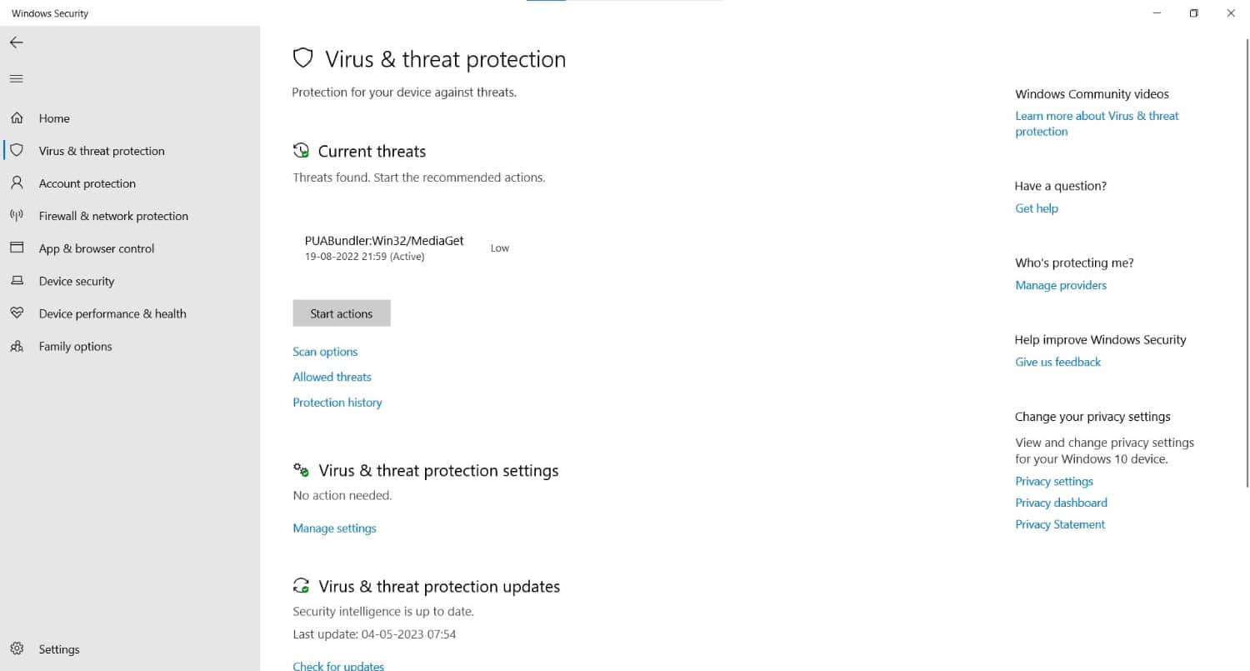Open Allowed threats link
Viewport: 1250px width, 671px height.
(332, 377)
